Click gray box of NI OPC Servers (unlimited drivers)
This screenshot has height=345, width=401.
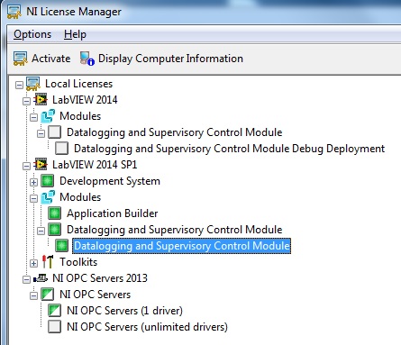[55, 327]
